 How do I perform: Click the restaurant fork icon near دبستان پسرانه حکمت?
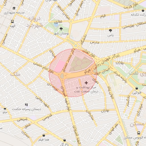(x=26, y=105)
